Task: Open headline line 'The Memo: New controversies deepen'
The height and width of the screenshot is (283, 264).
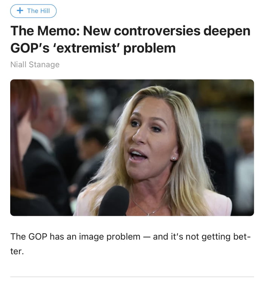Action: 130,31
